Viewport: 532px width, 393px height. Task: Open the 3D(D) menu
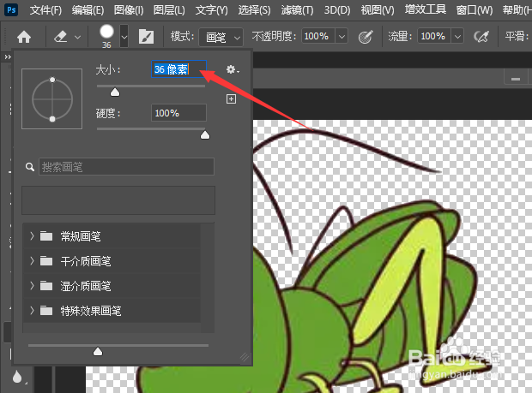click(337, 10)
